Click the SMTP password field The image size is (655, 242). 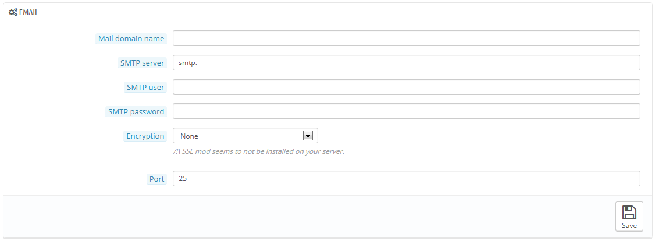(406, 111)
